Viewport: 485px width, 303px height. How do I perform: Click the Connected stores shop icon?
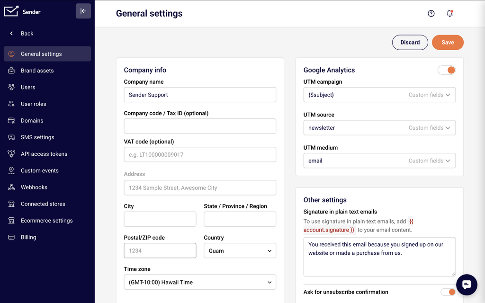[11, 204]
